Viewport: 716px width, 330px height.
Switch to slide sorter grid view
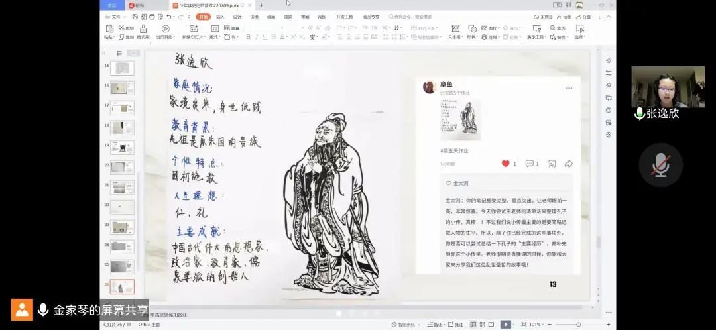pyautogui.click(x=482, y=325)
